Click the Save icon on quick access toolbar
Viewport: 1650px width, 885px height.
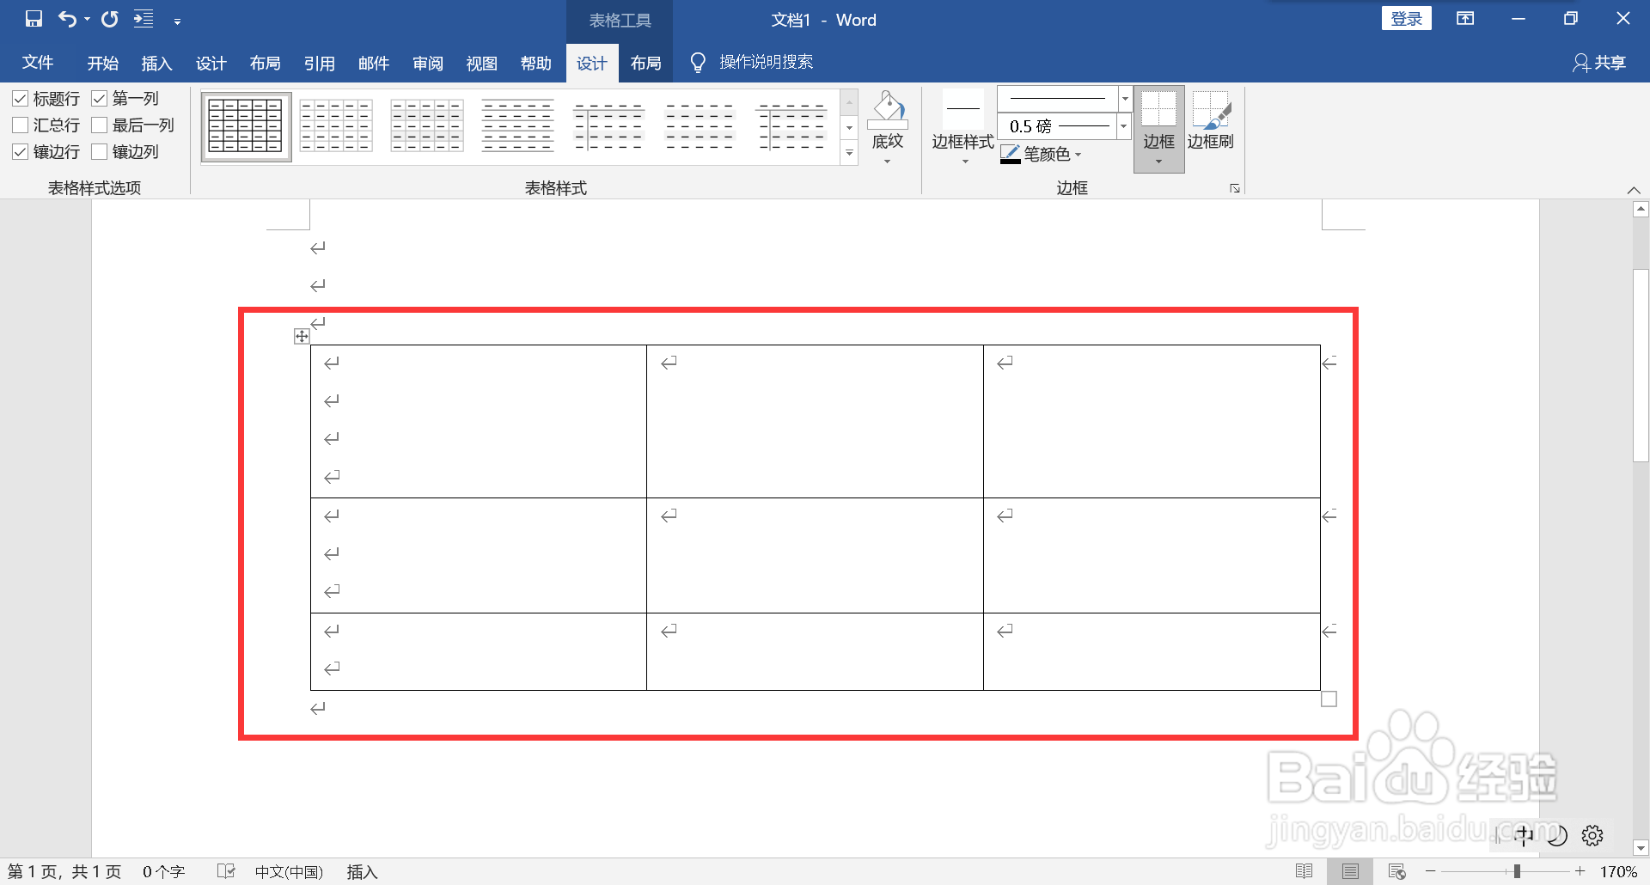33,18
